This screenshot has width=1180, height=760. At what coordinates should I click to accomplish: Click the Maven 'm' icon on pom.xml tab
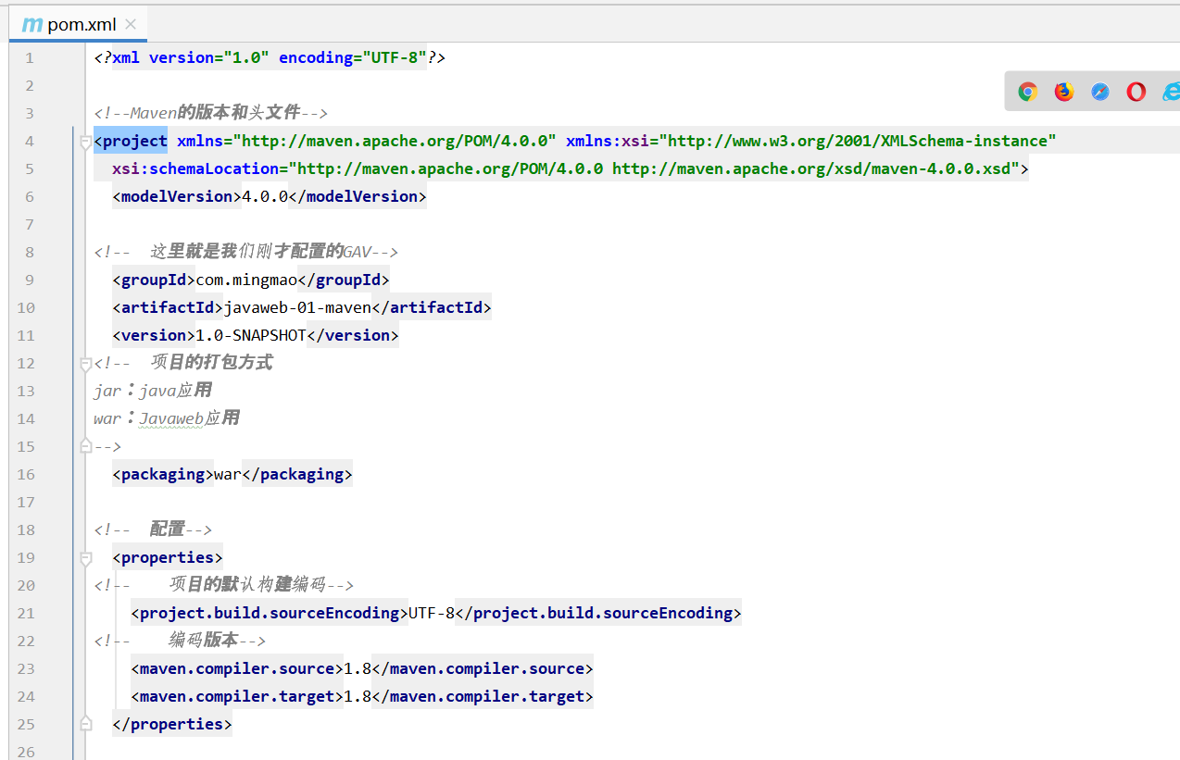(x=32, y=24)
